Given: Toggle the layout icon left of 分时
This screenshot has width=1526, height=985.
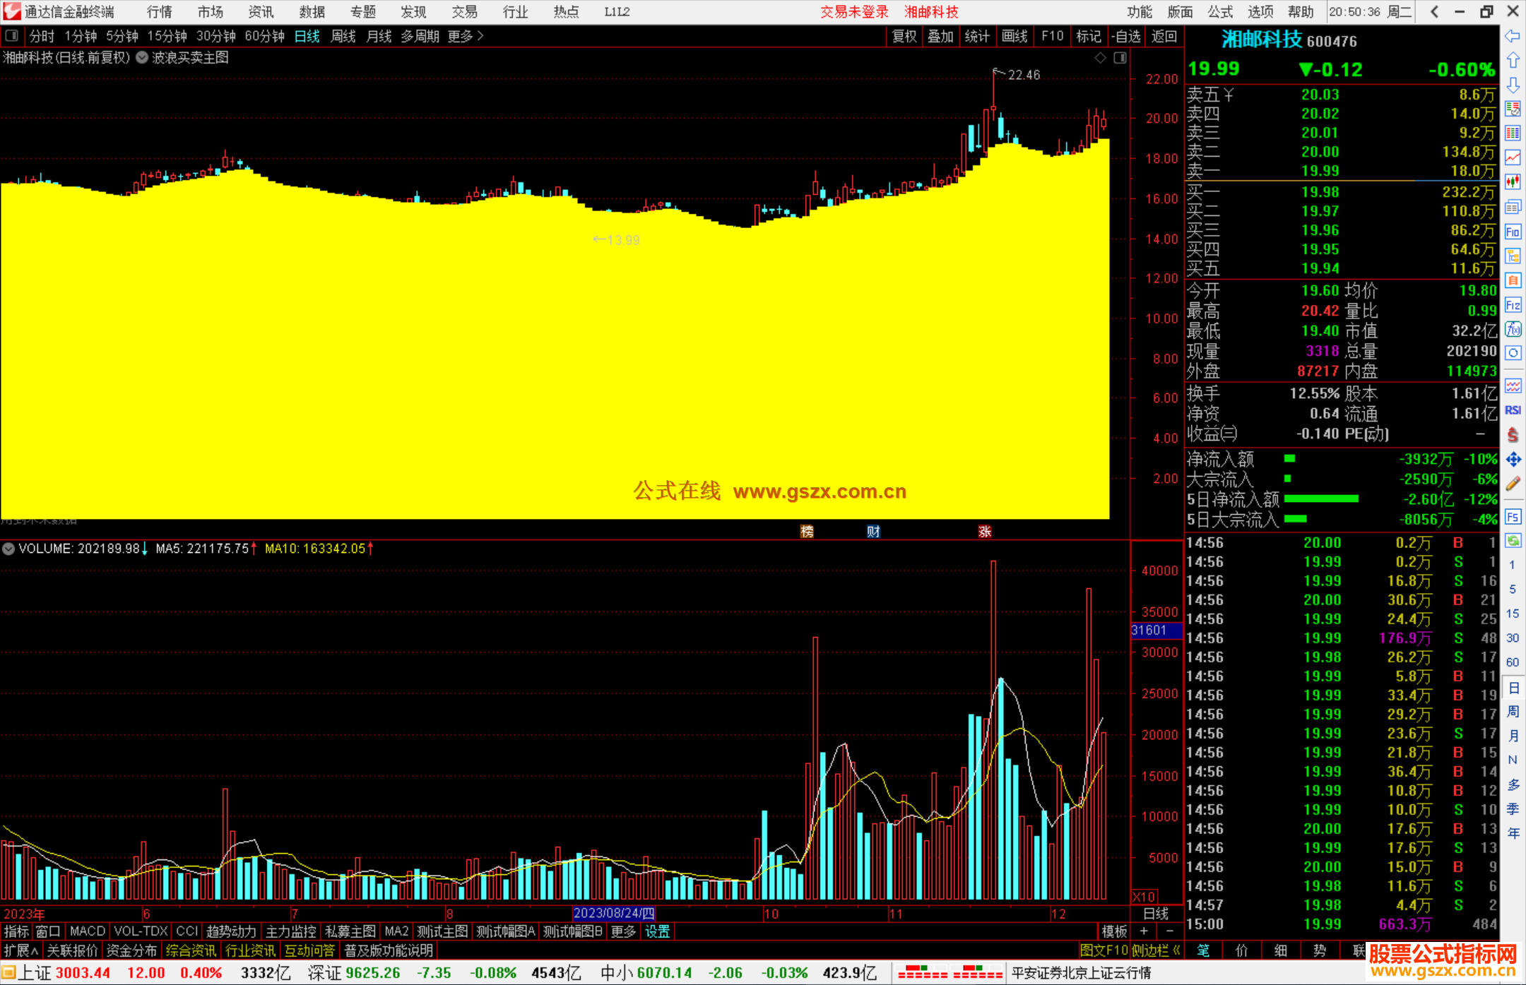Looking at the screenshot, I should pyautogui.click(x=12, y=36).
